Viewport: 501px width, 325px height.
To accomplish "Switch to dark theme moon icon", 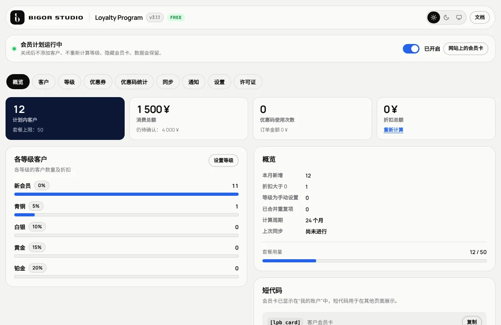I will pos(446,17).
